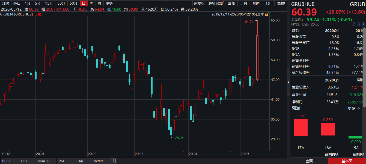This screenshot has height=164, width=366.
Task: Click the 17A EPS forecast bar
Action: [300, 127]
